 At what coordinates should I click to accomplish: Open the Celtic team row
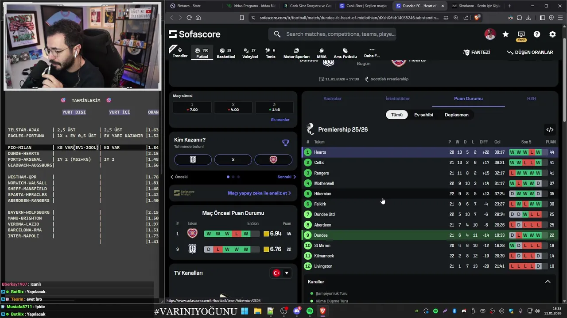point(430,163)
